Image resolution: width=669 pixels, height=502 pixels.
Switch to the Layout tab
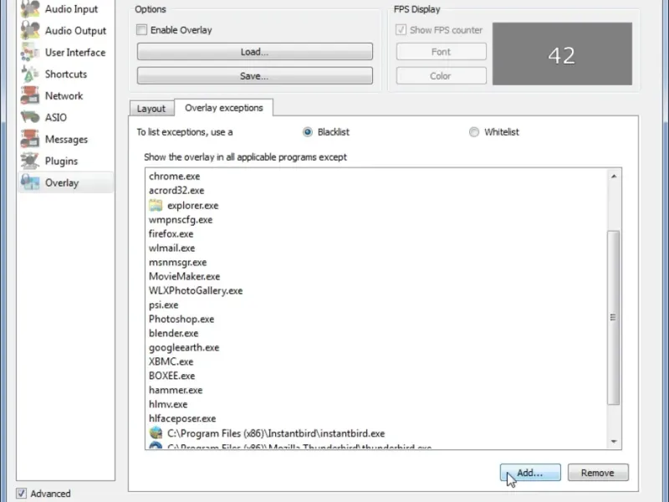coord(151,109)
